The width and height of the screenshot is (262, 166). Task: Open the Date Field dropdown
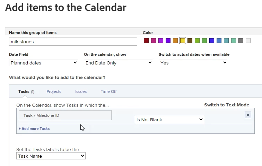(x=44, y=63)
